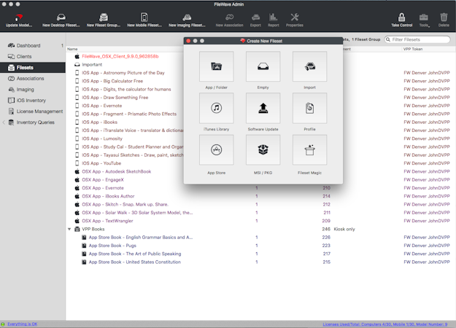Select iOS App - iBooks row
The height and width of the screenshot is (328, 456).
99,122
